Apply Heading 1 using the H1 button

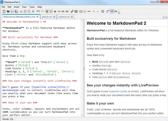63,11
